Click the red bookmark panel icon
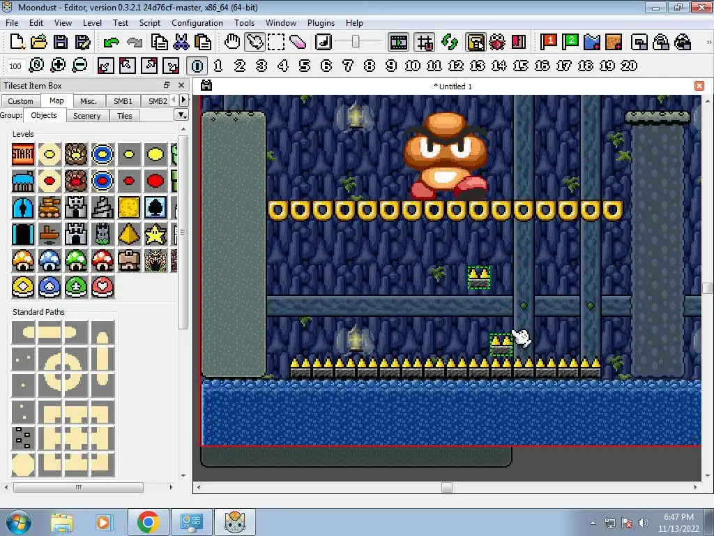This screenshot has width=714, height=536. (x=519, y=42)
